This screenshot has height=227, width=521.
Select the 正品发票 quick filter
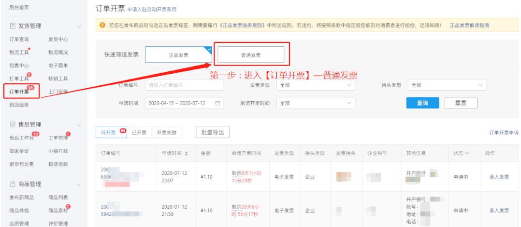click(178, 54)
